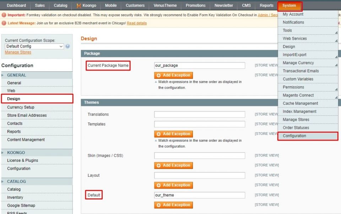
Task: Open the Customers menu
Action: tap(135, 5)
